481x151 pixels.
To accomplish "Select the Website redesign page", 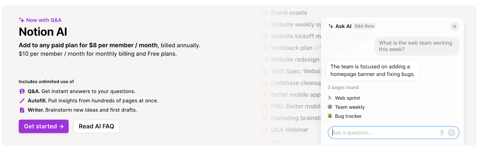I will click(x=295, y=60).
